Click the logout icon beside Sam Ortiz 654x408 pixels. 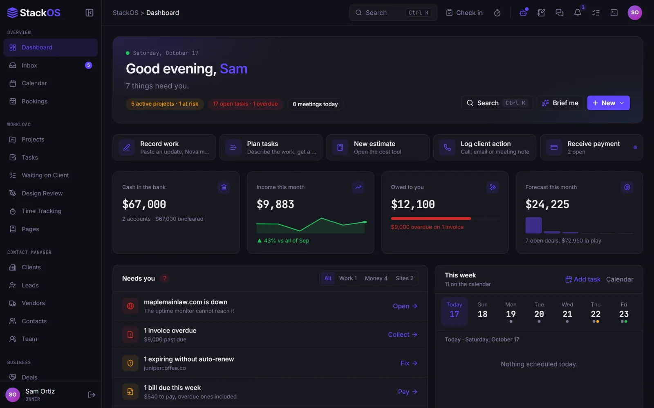point(92,395)
